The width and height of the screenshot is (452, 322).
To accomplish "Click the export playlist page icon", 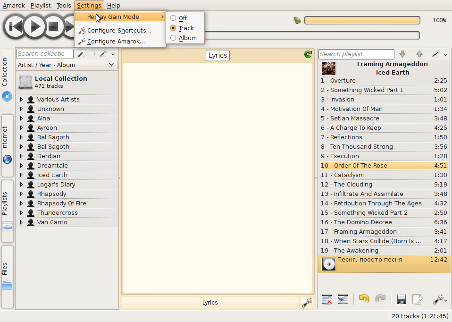I will [417, 299].
